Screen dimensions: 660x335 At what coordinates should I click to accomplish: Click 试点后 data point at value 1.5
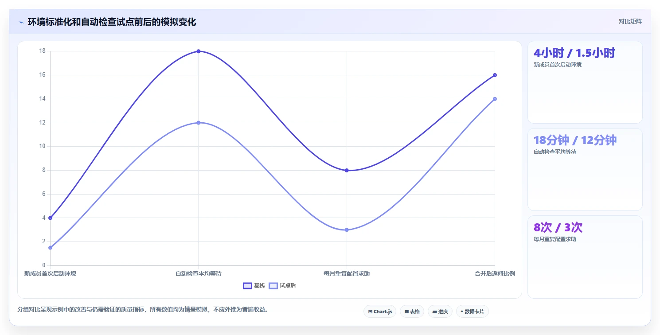[51, 248]
